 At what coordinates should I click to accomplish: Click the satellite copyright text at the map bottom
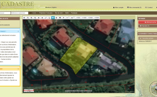click(78, 91)
